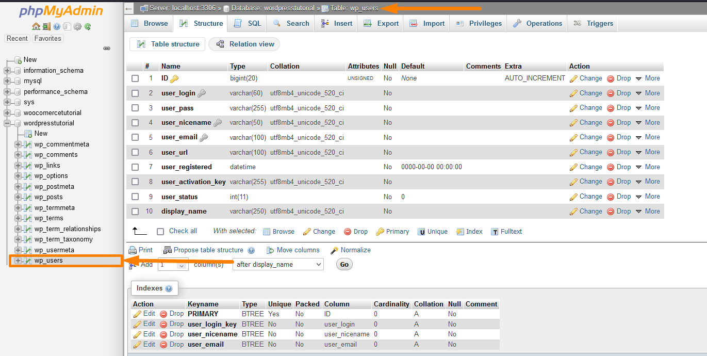Image resolution: width=707 pixels, height=356 pixels.
Task: Expand the wp_usermeta table node
Action: [18, 250]
